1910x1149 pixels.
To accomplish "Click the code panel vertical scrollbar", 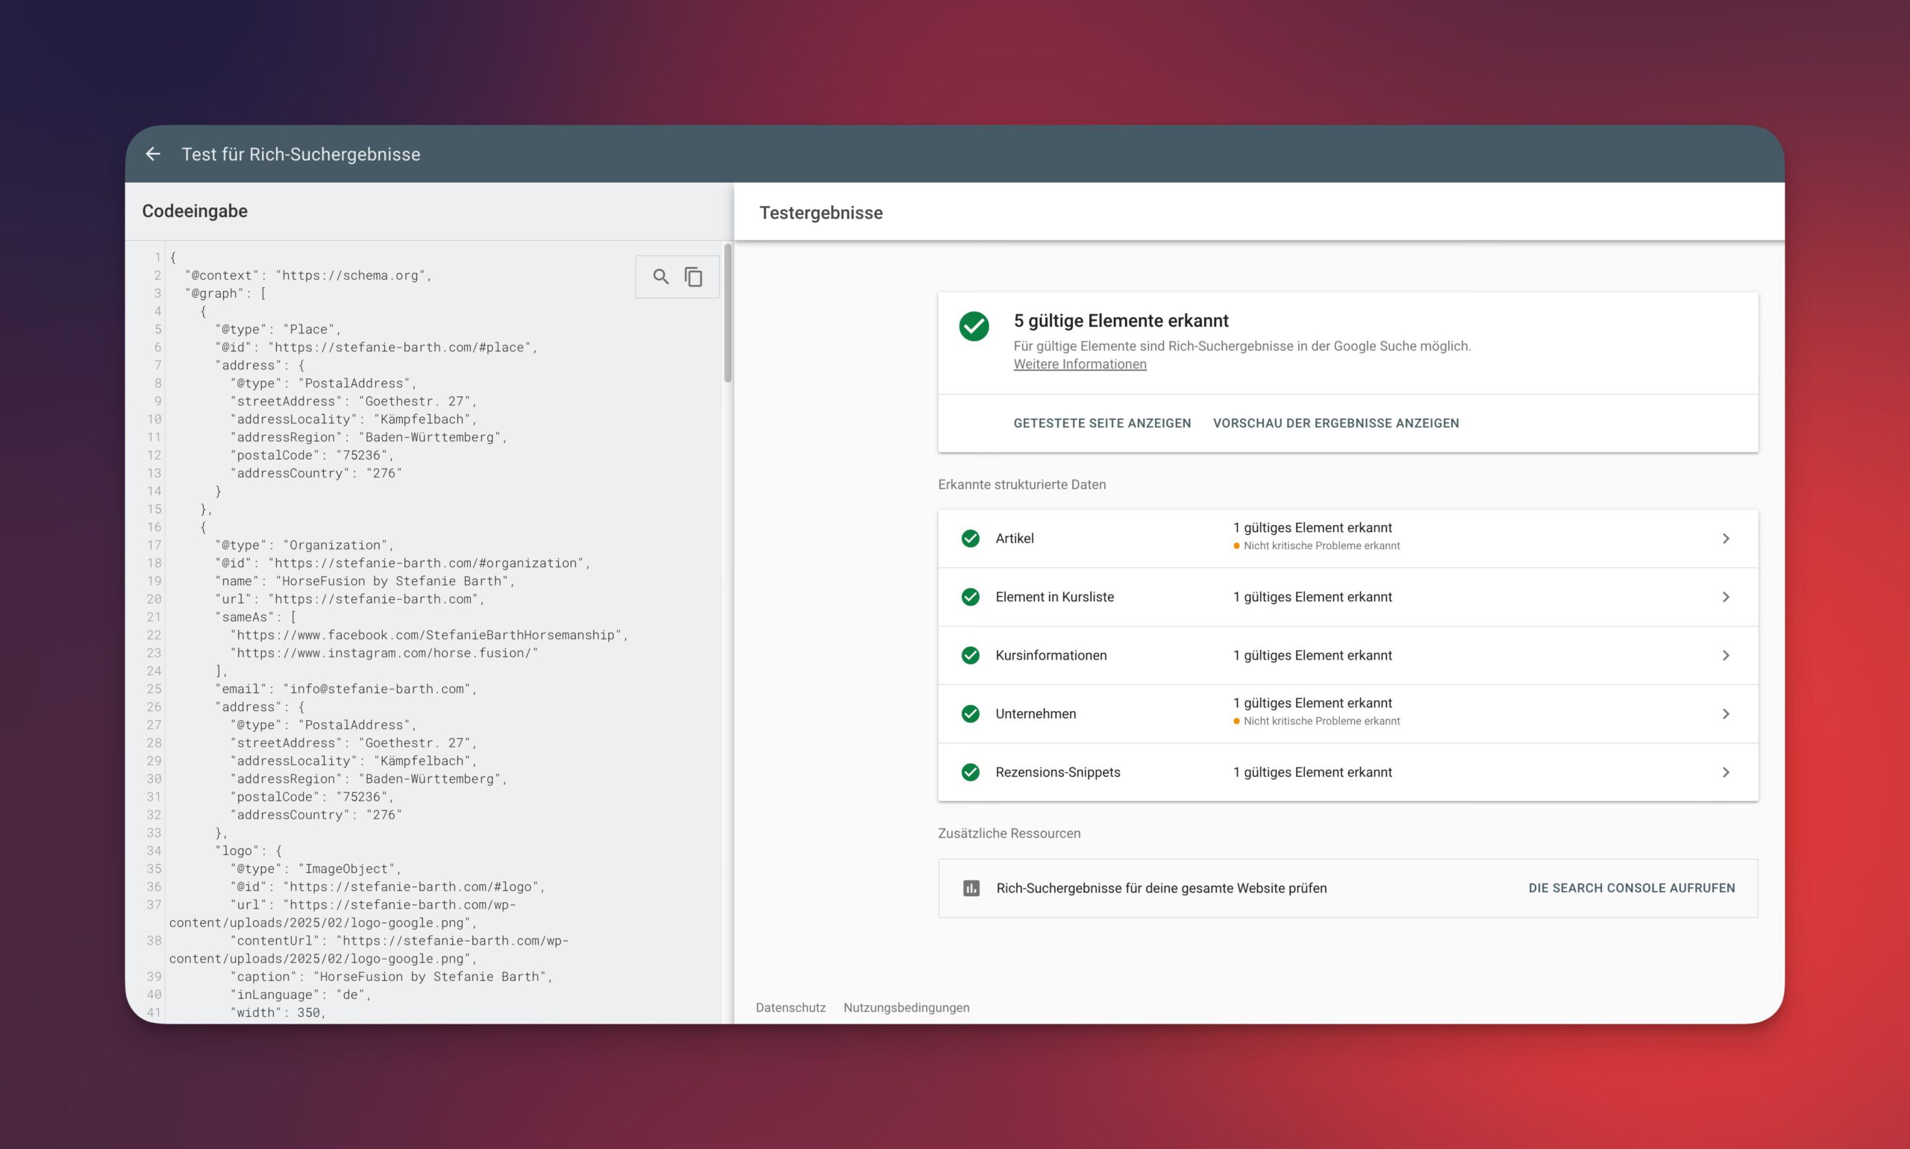I will click(727, 313).
